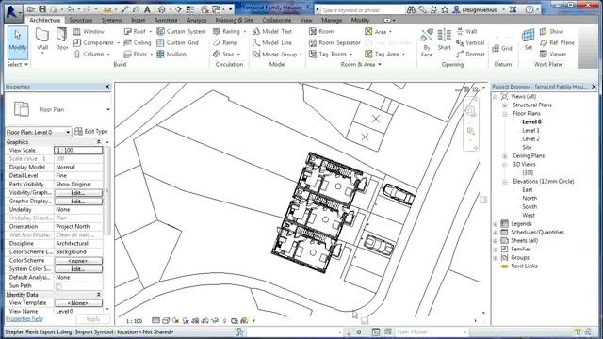Select the Vertical opening tool
603x339 pixels.
470,42
